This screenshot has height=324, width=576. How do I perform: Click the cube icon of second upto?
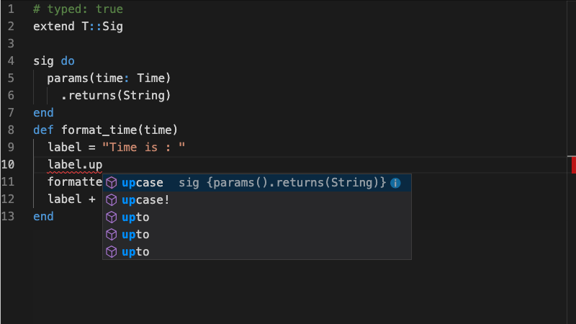click(x=112, y=235)
